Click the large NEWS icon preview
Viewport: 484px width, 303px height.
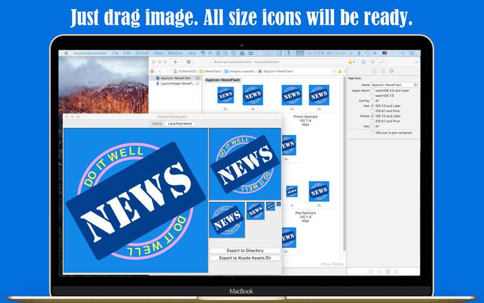click(136, 201)
